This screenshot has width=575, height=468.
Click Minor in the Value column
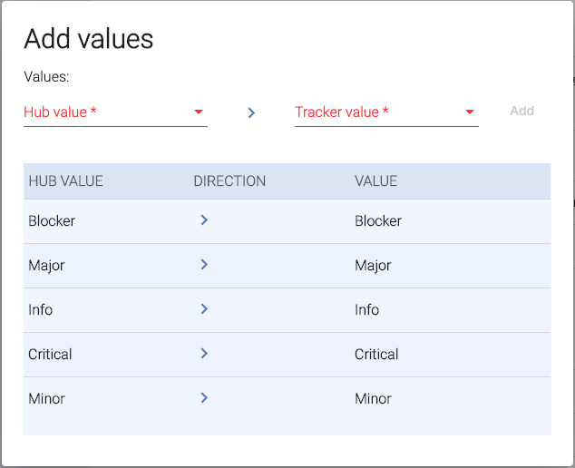point(373,399)
